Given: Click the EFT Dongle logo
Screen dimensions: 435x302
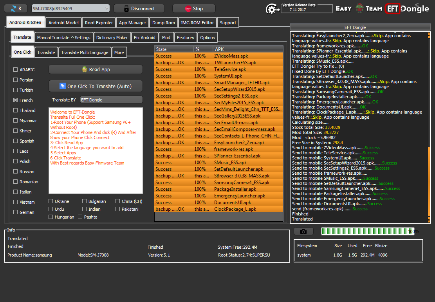Looking at the screenshot, I should pos(407,9).
